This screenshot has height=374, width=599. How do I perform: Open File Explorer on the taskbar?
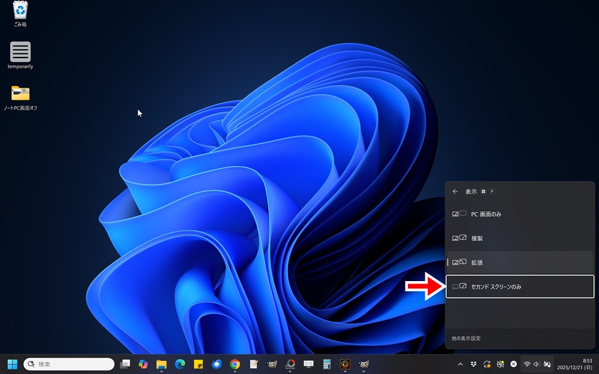click(161, 364)
